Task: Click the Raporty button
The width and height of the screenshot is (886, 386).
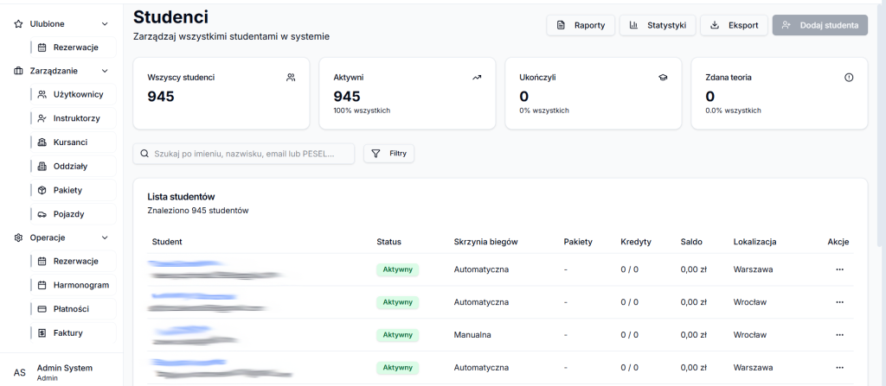Action: pyautogui.click(x=581, y=25)
